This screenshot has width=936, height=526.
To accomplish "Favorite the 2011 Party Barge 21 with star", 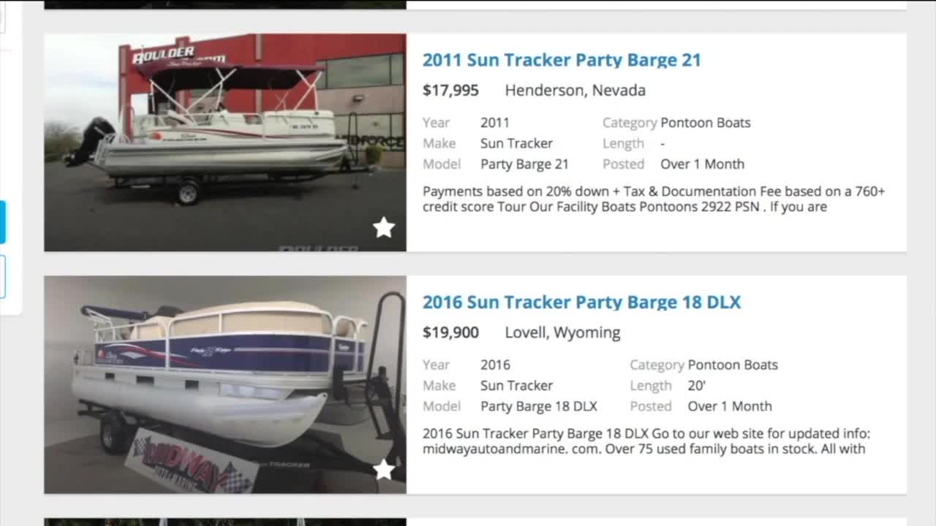I will [384, 228].
